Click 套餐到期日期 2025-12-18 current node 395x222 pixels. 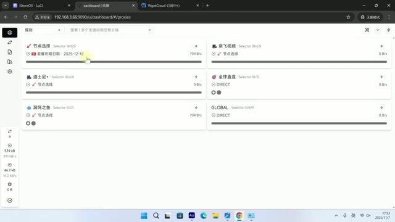(60, 54)
